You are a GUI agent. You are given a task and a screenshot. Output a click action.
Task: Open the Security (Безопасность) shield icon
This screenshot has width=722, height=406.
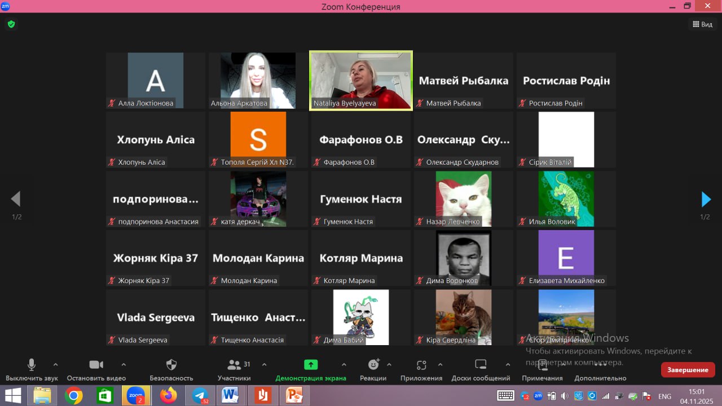coord(171,365)
